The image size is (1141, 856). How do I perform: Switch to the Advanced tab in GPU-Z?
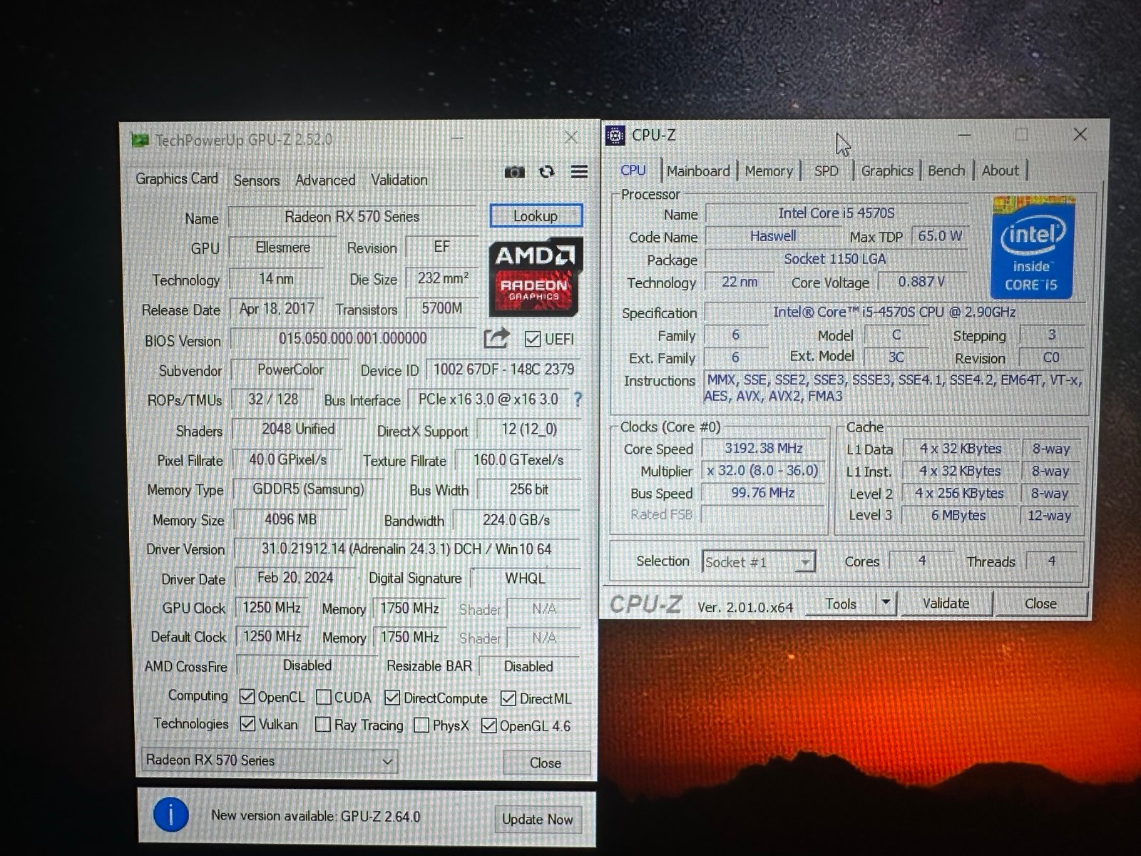point(325,180)
